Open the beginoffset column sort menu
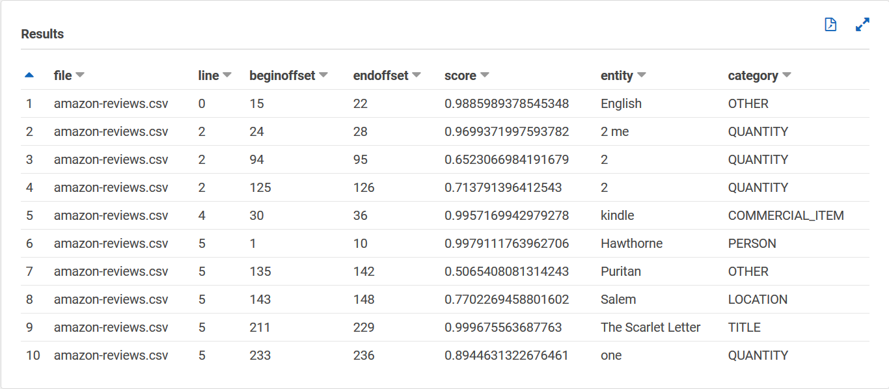The width and height of the screenshot is (889, 389). point(323,75)
